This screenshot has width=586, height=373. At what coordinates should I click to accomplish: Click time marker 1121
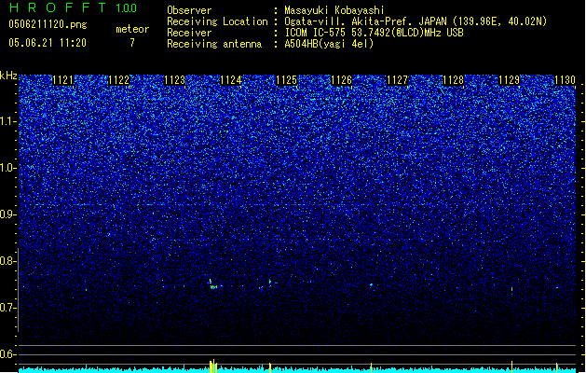point(62,80)
